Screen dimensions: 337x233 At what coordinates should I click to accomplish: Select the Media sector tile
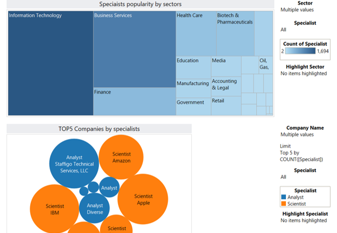pos(226,66)
